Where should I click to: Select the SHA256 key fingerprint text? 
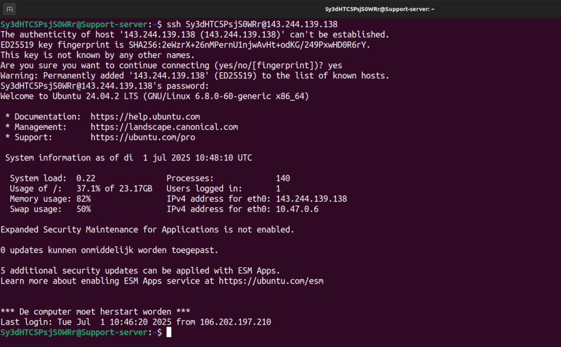[249, 45]
